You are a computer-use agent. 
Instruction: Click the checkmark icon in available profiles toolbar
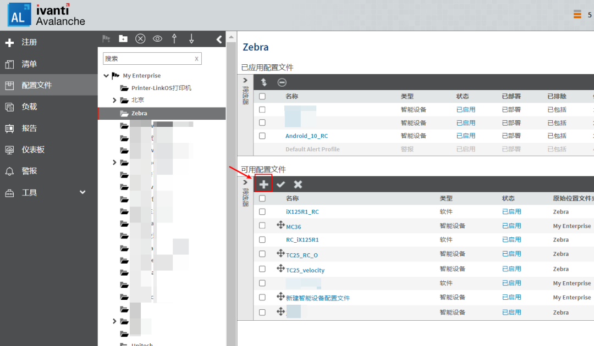click(x=281, y=185)
